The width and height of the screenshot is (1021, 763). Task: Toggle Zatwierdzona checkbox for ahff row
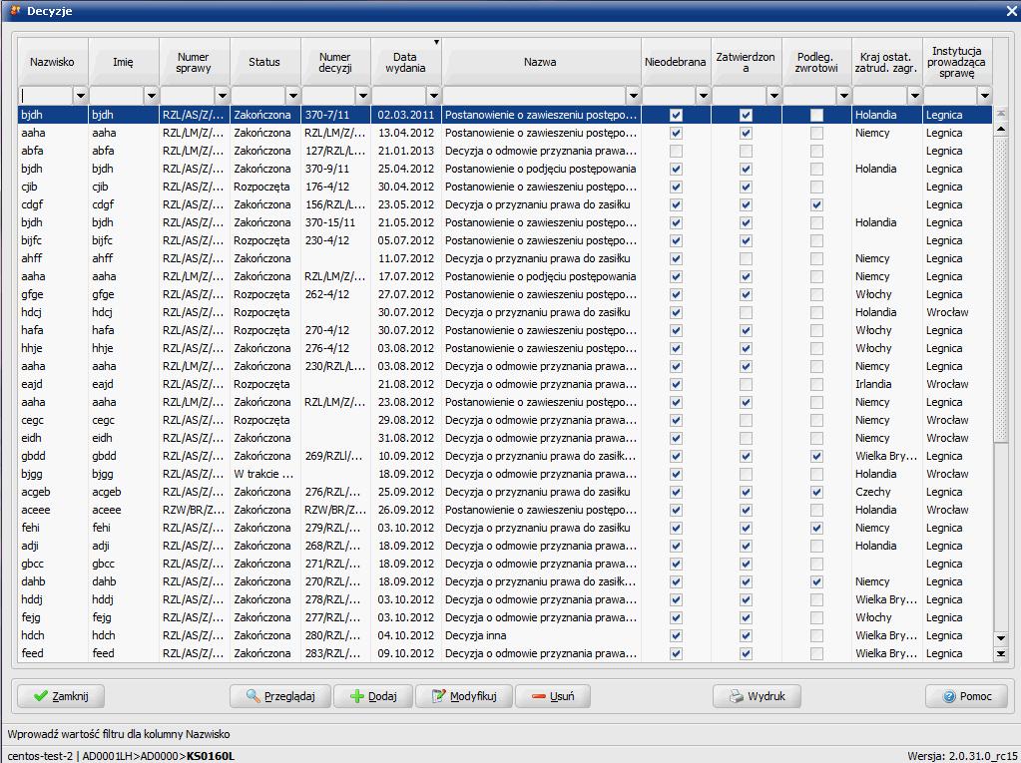click(746, 258)
